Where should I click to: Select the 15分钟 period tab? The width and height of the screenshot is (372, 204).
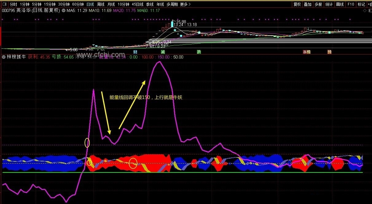(49, 4)
